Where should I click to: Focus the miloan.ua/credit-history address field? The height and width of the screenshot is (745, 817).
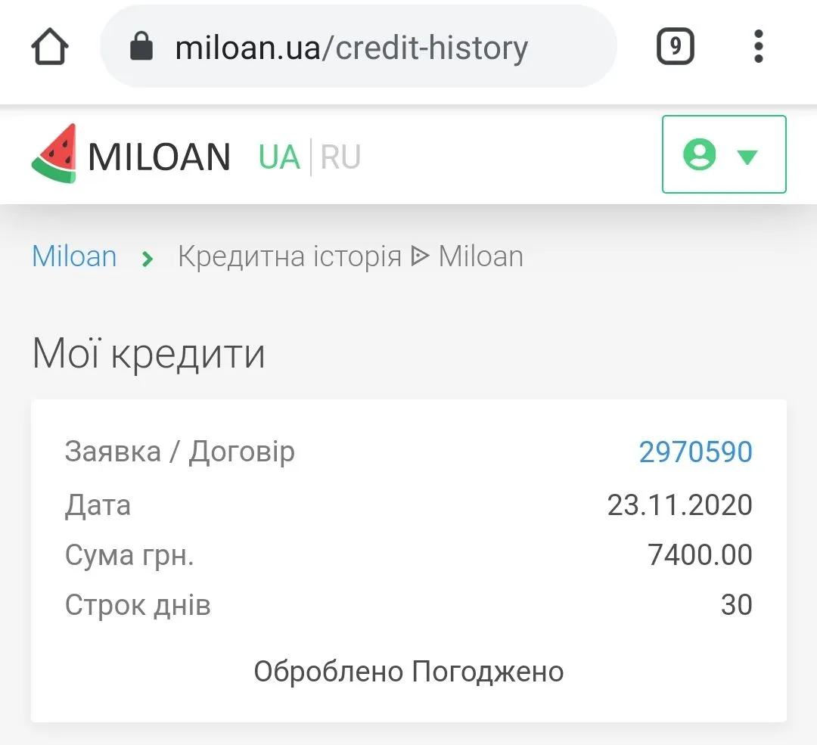pos(352,48)
